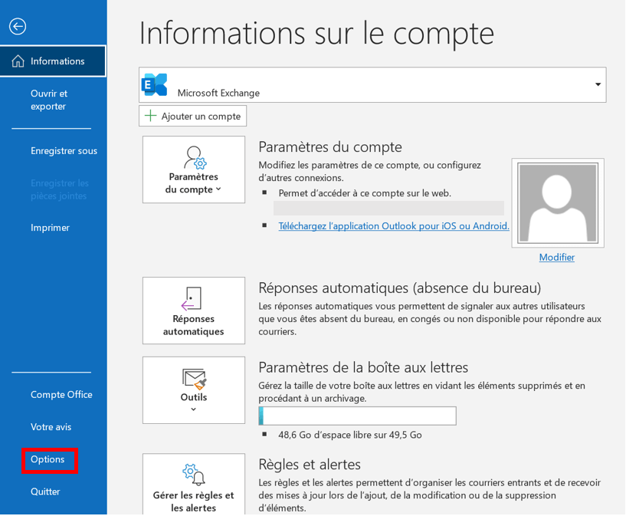Open Options in the sidebar
Viewport: 626px width, 516px height.
click(48, 460)
